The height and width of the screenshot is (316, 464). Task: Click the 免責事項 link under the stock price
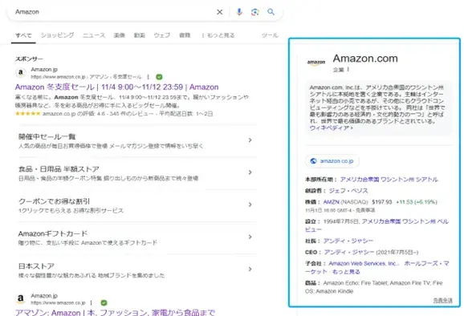click(x=365, y=210)
